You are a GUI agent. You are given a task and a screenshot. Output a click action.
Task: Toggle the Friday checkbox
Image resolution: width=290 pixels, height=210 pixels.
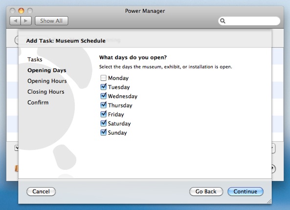[x=103, y=114]
